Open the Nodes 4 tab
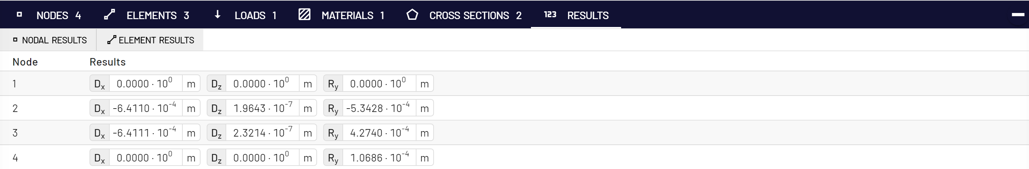This screenshot has width=1029, height=169. [x=49, y=15]
